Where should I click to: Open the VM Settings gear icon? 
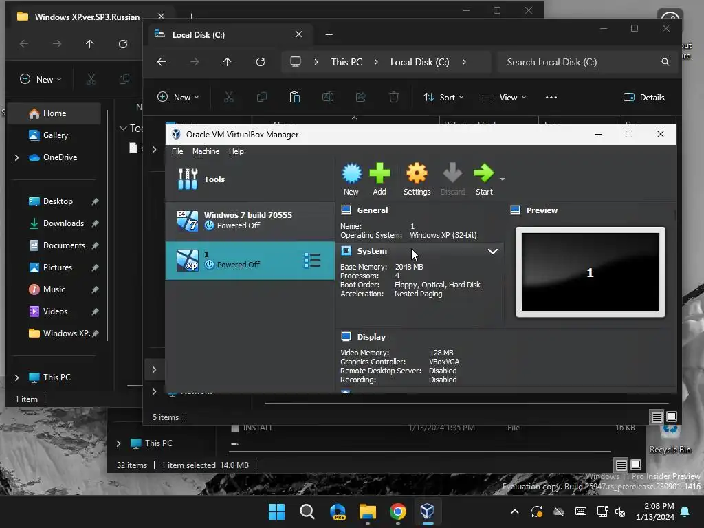point(417,179)
